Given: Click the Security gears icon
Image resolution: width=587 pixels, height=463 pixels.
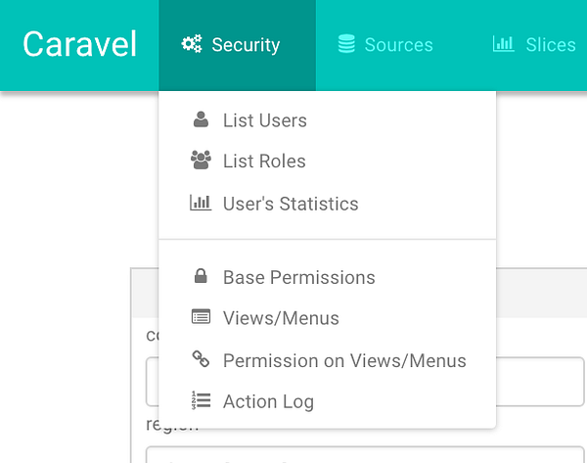Looking at the screenshot, I should pyautogui.click(x=192, y=44).
